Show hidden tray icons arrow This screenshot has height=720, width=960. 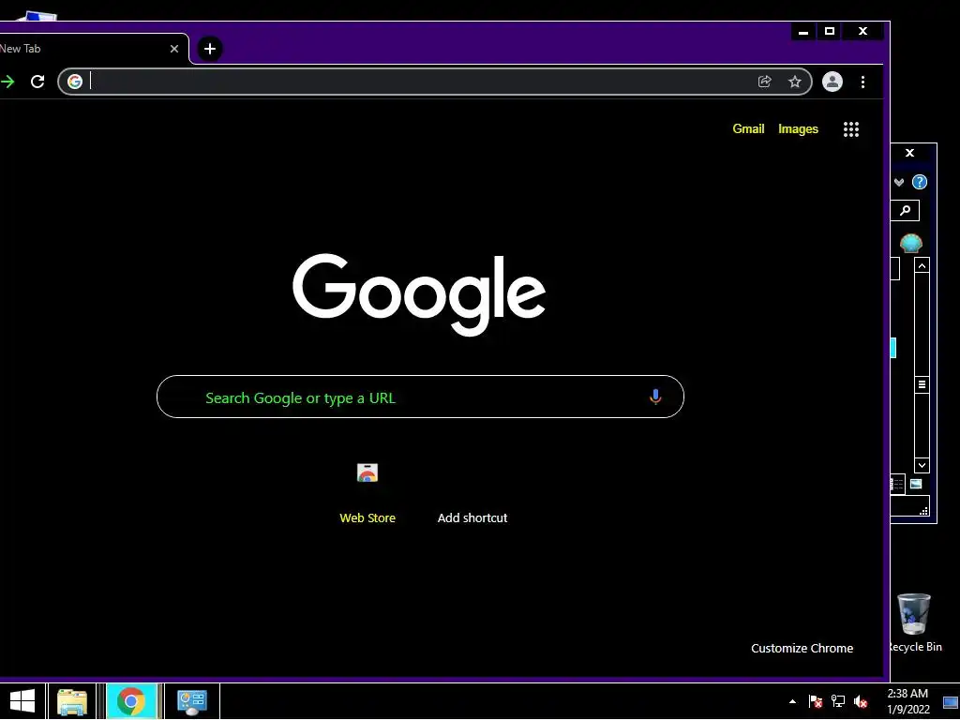click(x=792, y=701)
